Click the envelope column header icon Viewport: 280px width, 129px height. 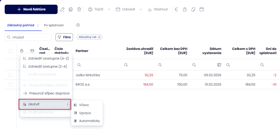[32, 51]
